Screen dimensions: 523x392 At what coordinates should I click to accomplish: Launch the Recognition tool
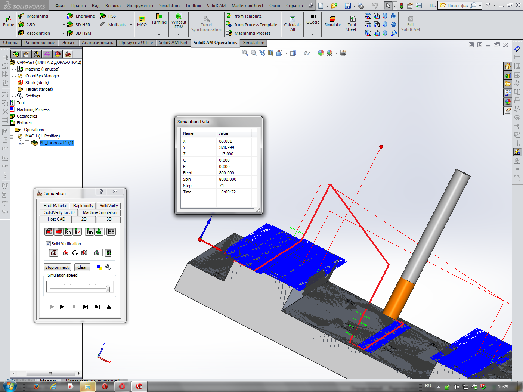click(34, 33)
